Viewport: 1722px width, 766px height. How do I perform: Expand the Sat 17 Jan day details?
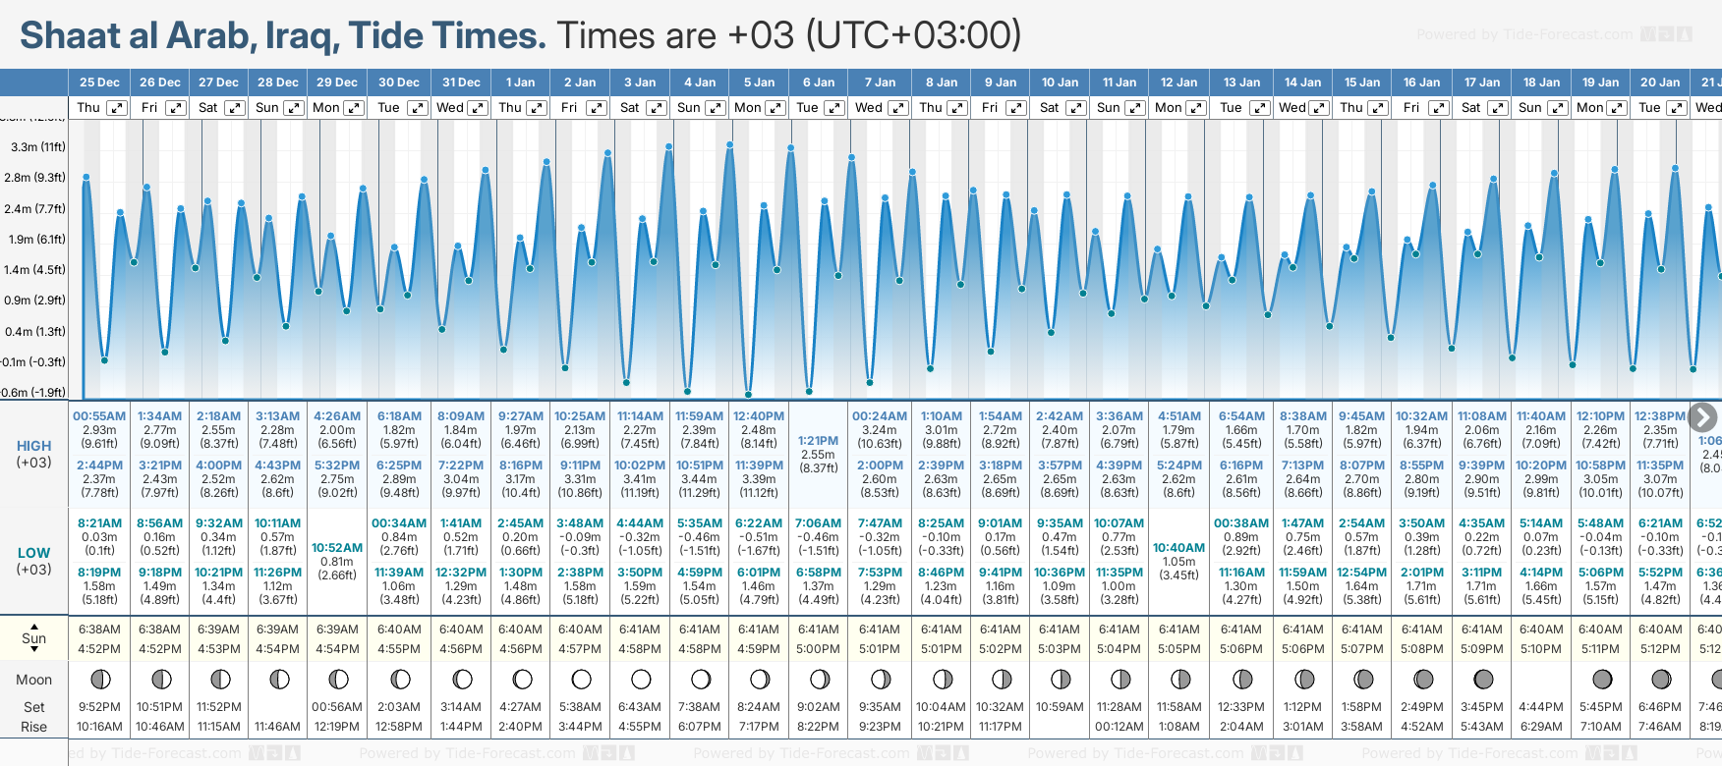tap(1499, 108)
